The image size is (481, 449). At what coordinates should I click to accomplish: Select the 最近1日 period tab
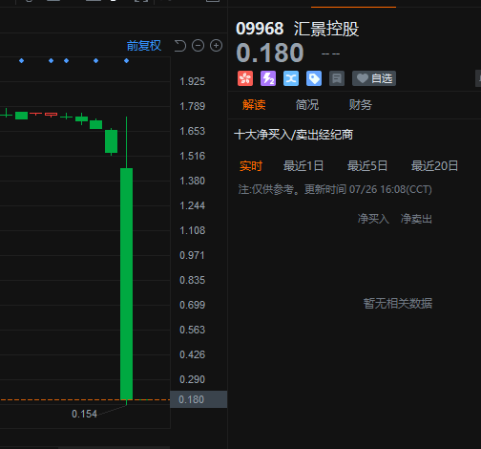click(x=303, y=166)
